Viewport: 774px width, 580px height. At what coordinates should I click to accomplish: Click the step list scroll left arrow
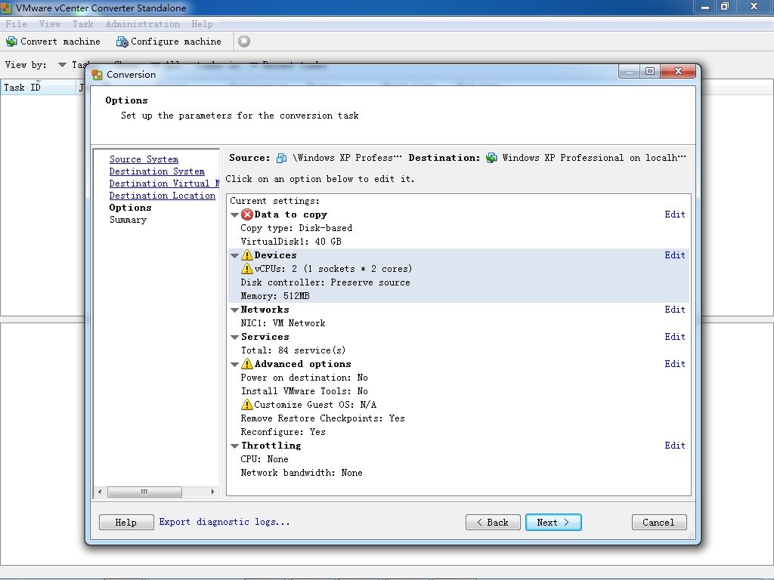[101, 492]
